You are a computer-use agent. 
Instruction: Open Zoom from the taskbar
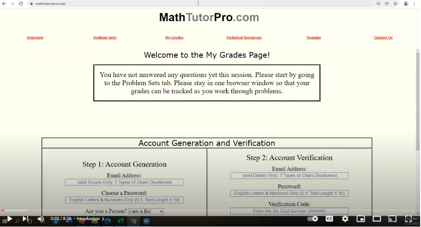pos(146,221)
